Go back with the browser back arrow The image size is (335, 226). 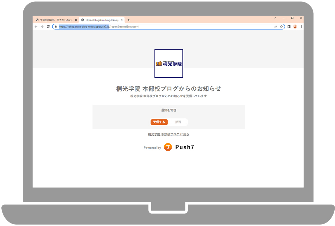click(36, 27)
